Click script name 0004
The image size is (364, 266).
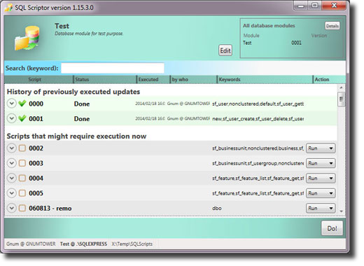pyautogui.click(x=36, y=178)
